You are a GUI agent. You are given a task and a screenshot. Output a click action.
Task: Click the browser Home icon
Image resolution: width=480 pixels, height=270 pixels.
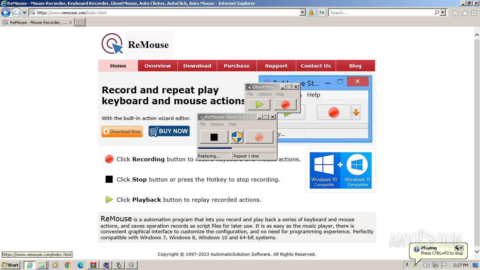pos(455,13)
